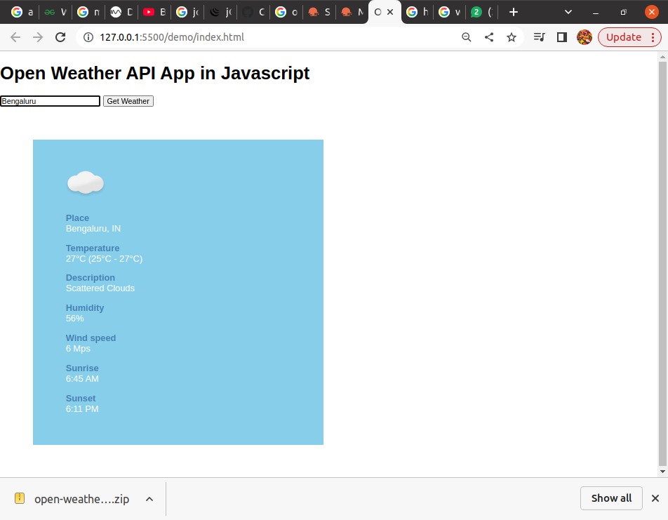
Task: Click the 'Temperature' label
Action: click(x=93, y=248)
